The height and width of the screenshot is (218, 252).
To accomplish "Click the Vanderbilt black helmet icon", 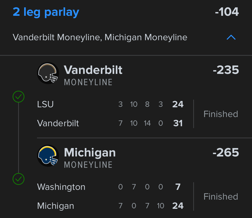I will click(x=48, y=73).
